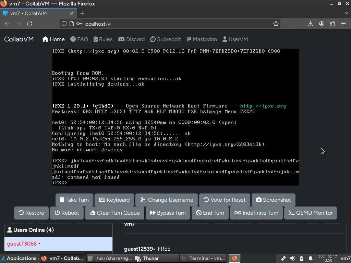Reload the page with the refresh icon
The height and width of the screenshot is (263, 351).
(x=29, y=24)
